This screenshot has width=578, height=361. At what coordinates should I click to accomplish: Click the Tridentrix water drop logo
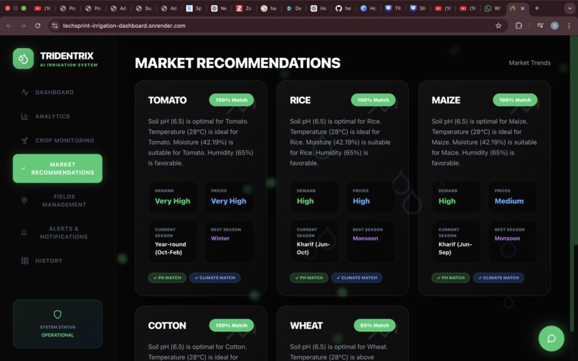tap(23, 59)
